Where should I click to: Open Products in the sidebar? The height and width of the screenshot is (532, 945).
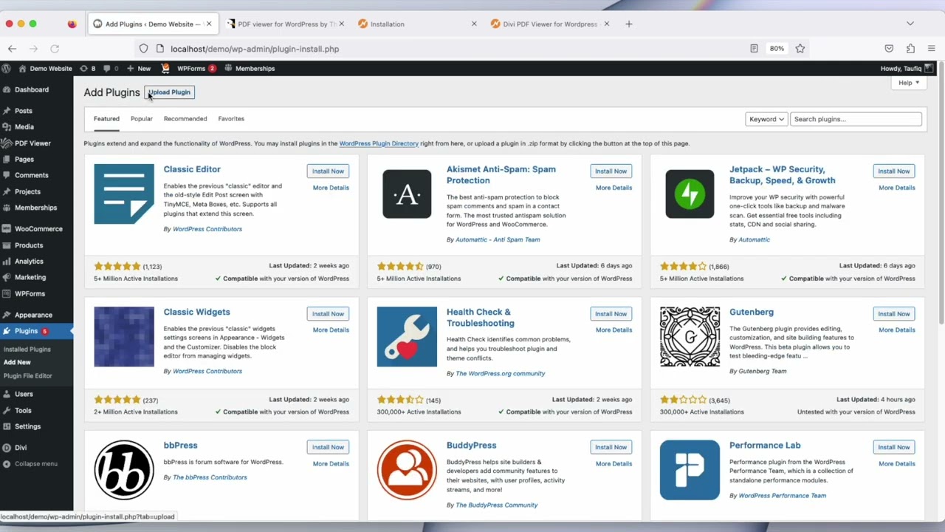point(29,245)
